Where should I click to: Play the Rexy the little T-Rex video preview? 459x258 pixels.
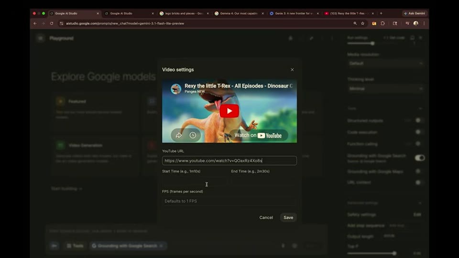[229, 111]
